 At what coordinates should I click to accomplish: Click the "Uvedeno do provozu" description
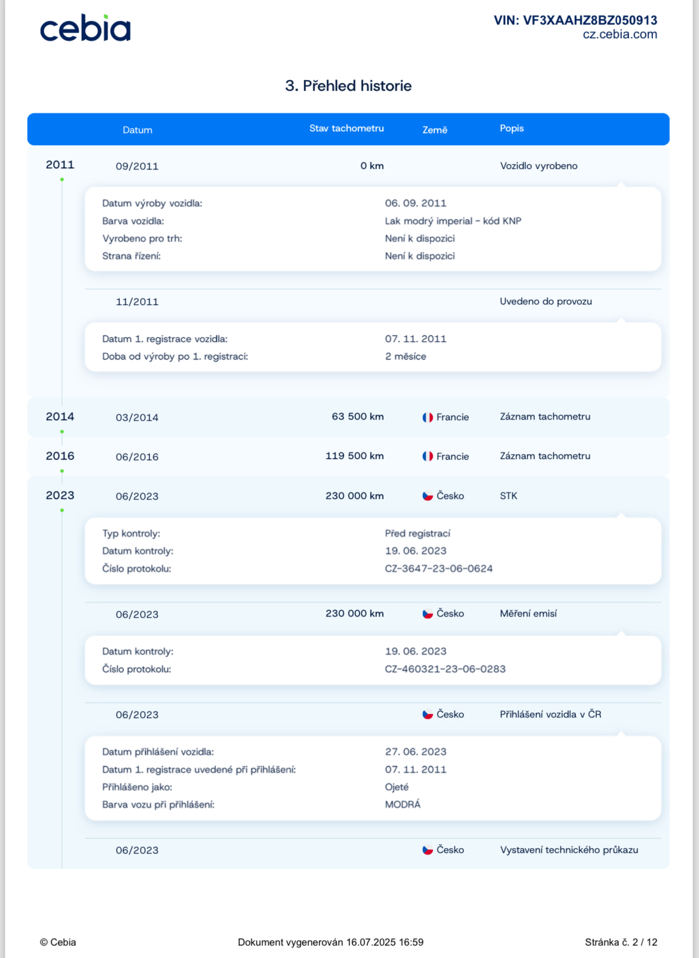point(546,301)
